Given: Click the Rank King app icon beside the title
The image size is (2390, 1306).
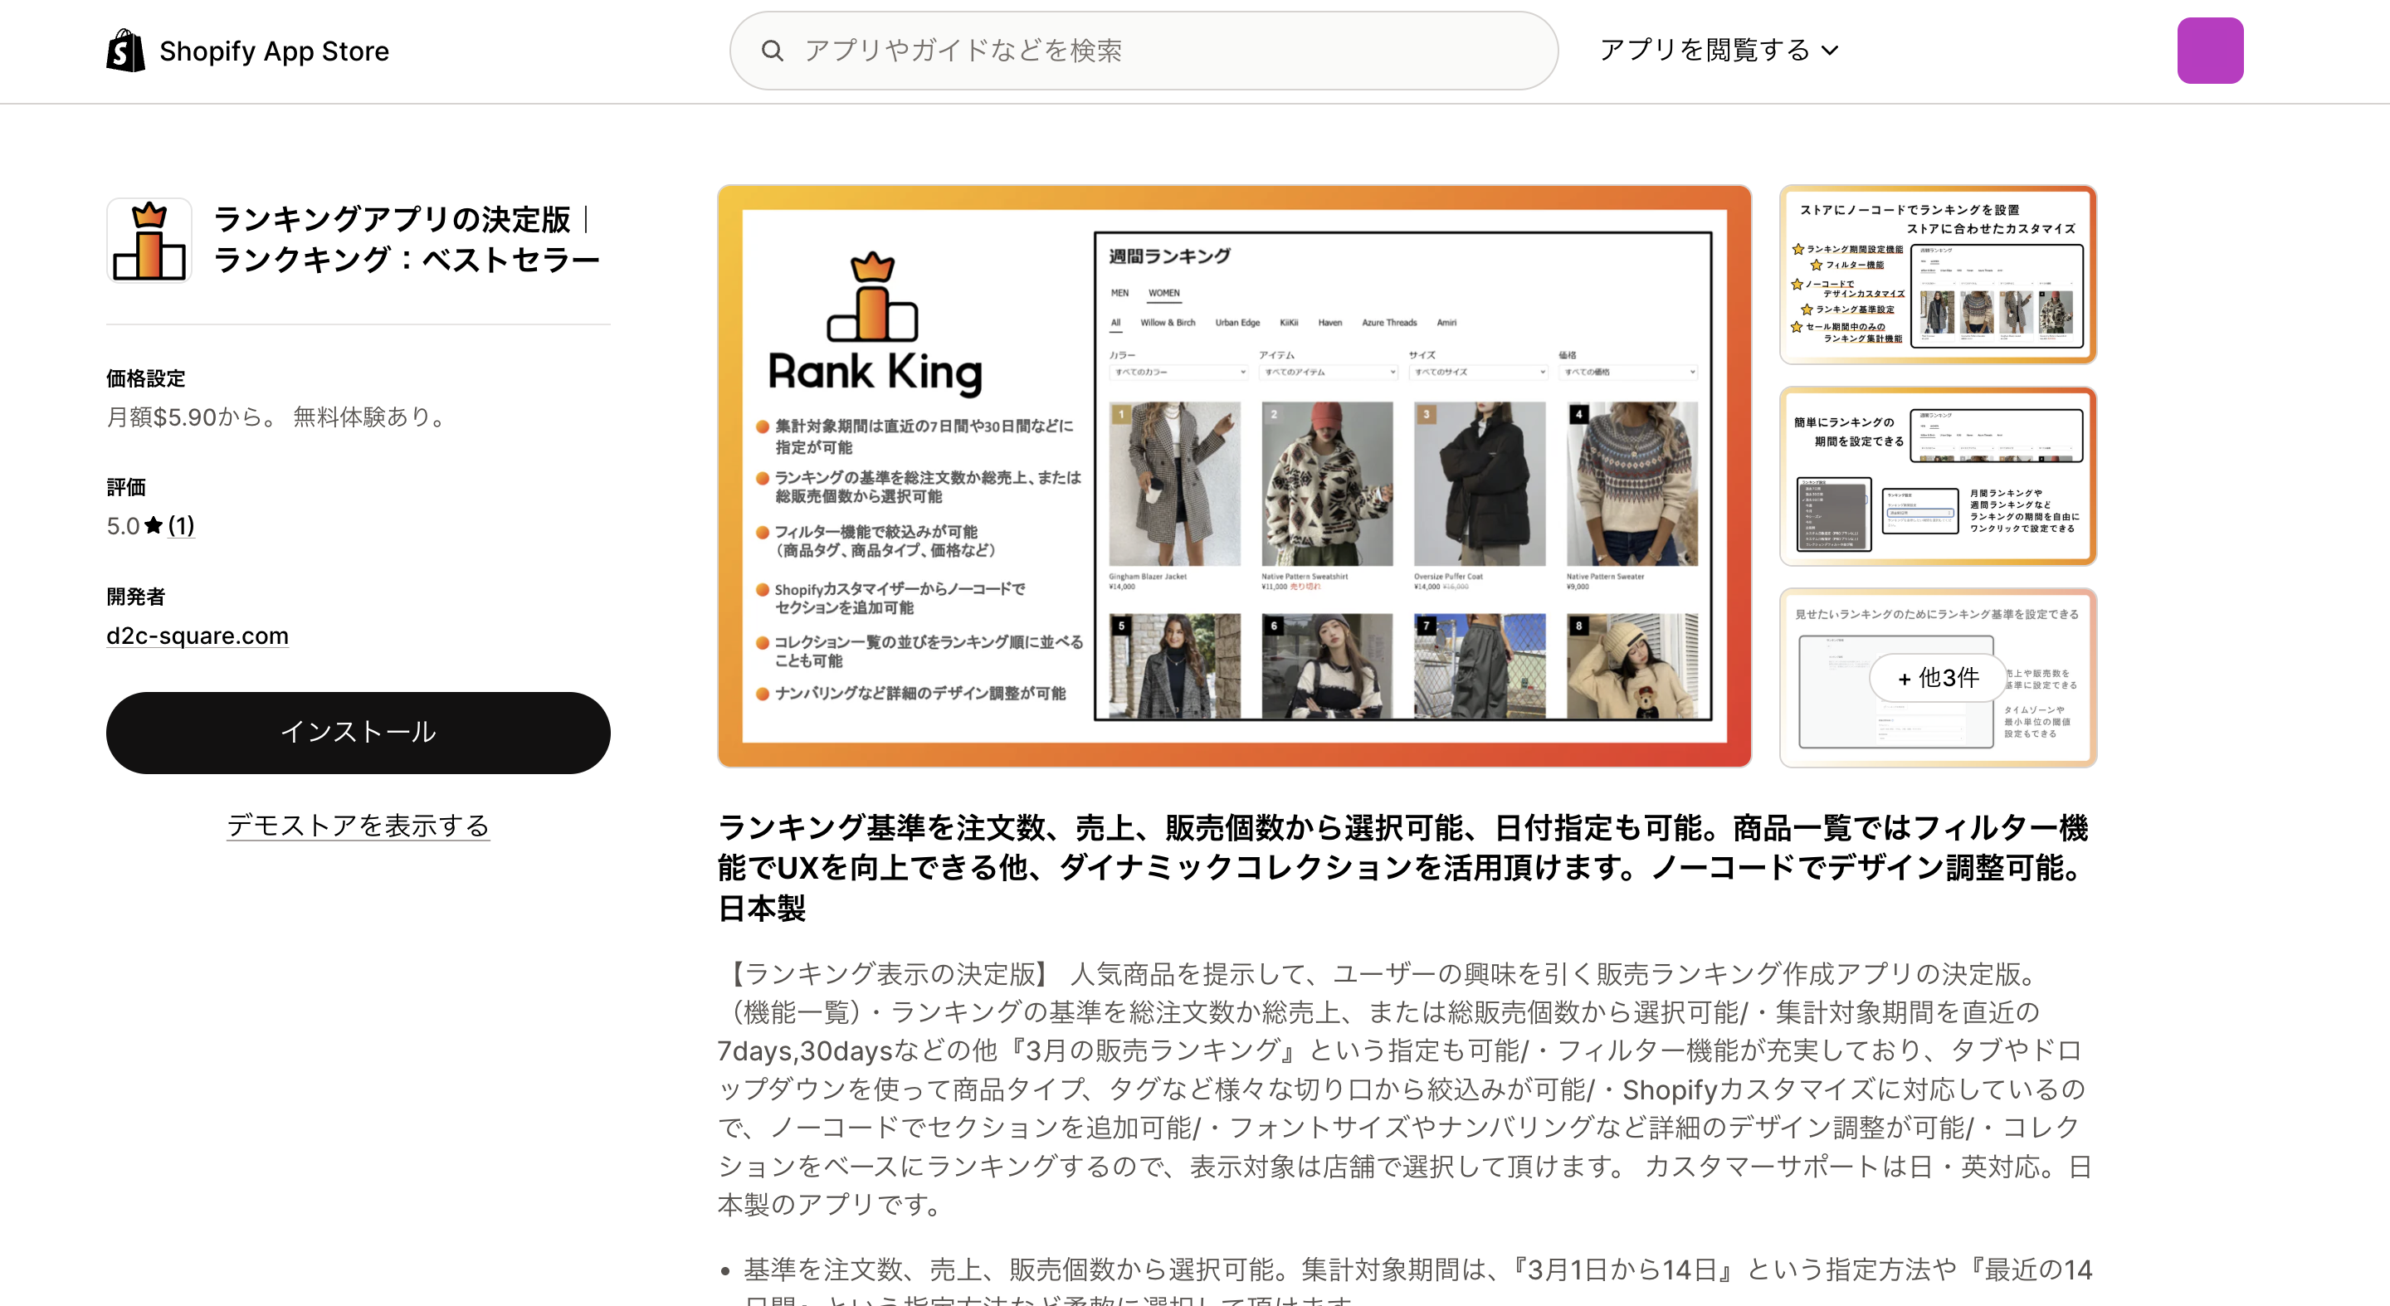Looking at the screenshot, I should [149, 241].
